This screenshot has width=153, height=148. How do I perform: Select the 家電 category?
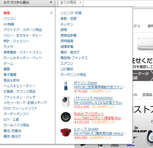coord(7,13)
